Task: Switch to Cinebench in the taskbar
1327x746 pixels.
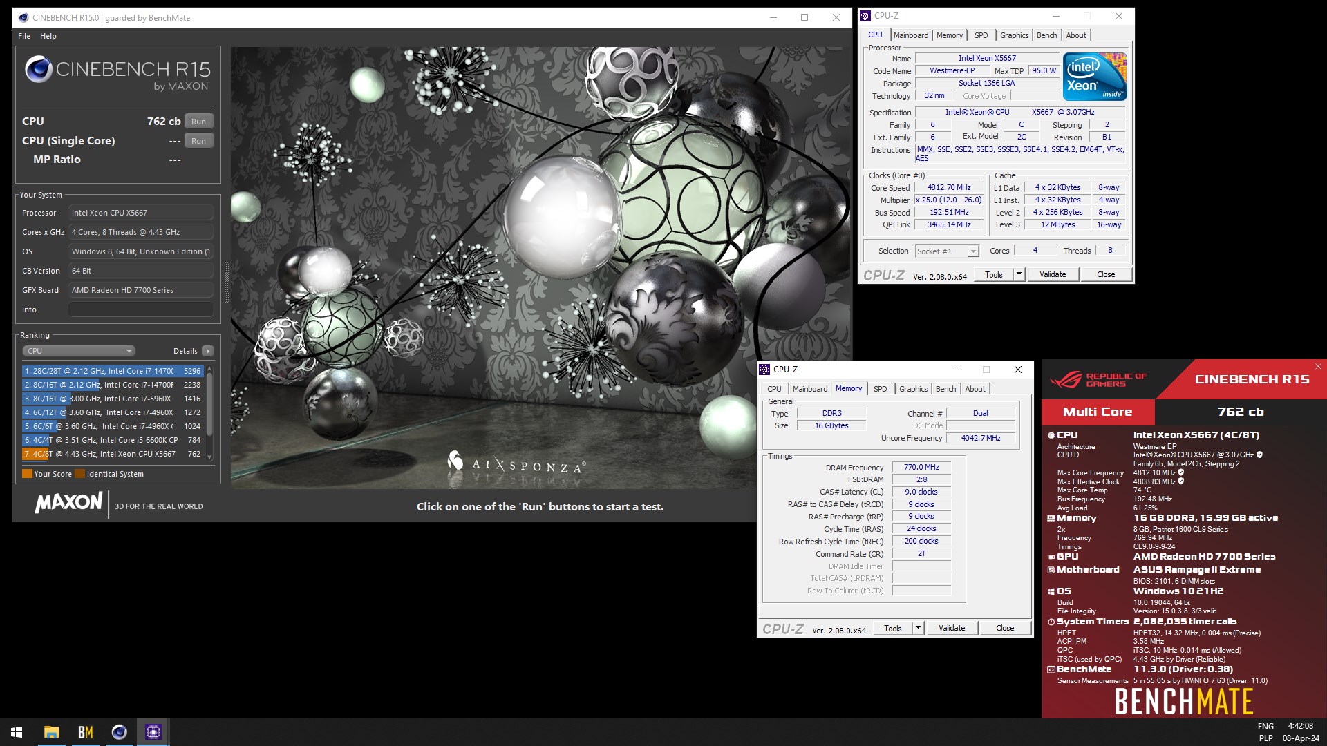Action: click(x=119, y=732)
